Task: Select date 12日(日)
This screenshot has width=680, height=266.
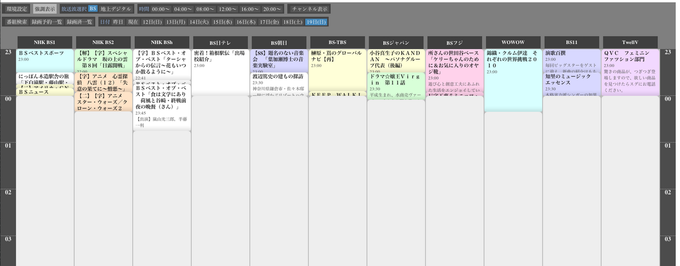Action: click(152, 22)
